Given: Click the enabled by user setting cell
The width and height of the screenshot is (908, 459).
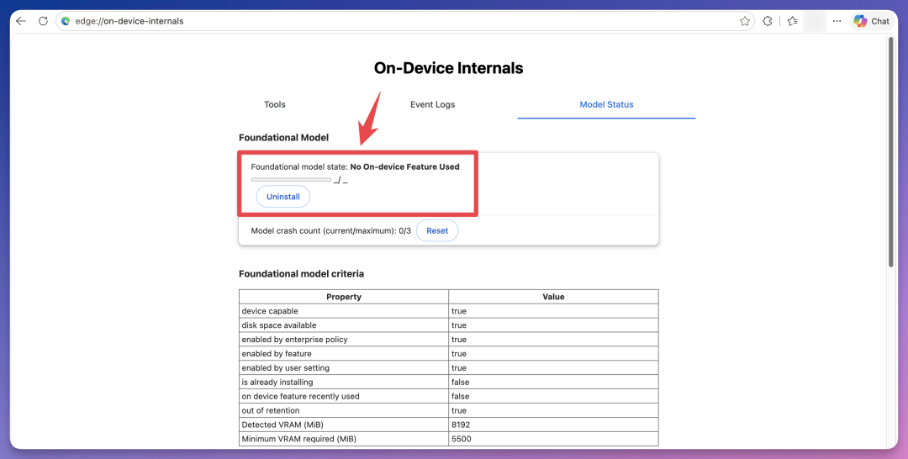Looking at the screenshot, I should coord(343,367).
